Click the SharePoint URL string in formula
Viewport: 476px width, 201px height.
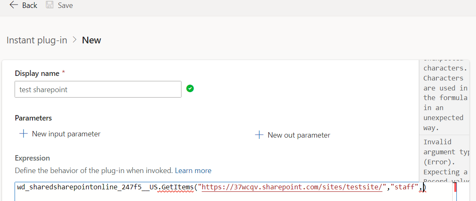coord(292,187)
